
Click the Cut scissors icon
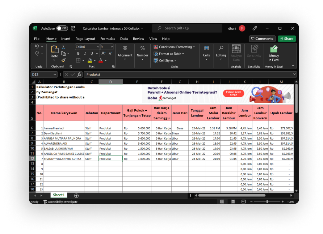[x=63, y=47]
